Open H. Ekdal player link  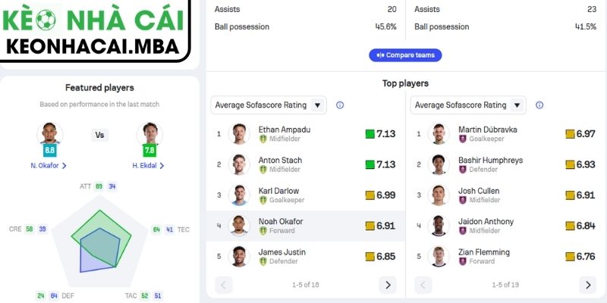[149, 165]
